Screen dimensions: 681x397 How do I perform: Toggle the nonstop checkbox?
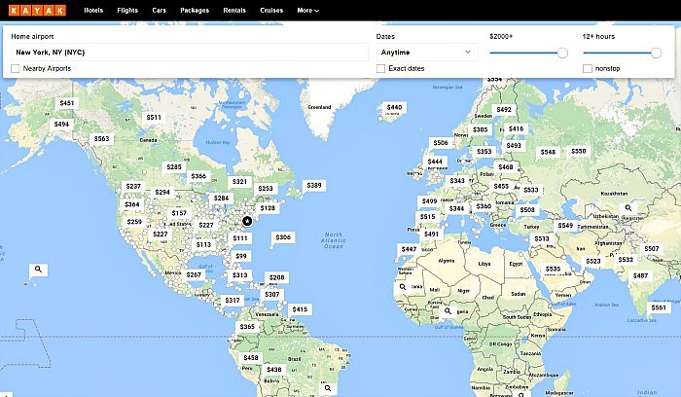[588, 68]
